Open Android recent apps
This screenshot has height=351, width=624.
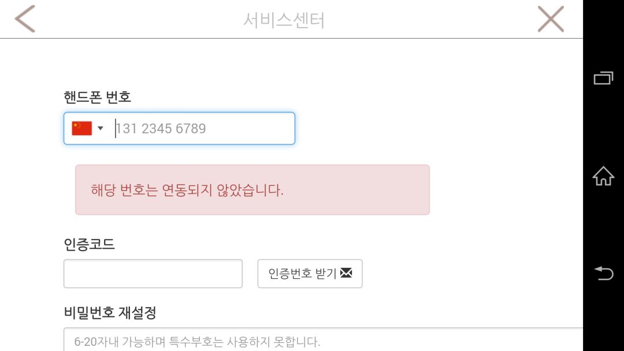point(603,78)
